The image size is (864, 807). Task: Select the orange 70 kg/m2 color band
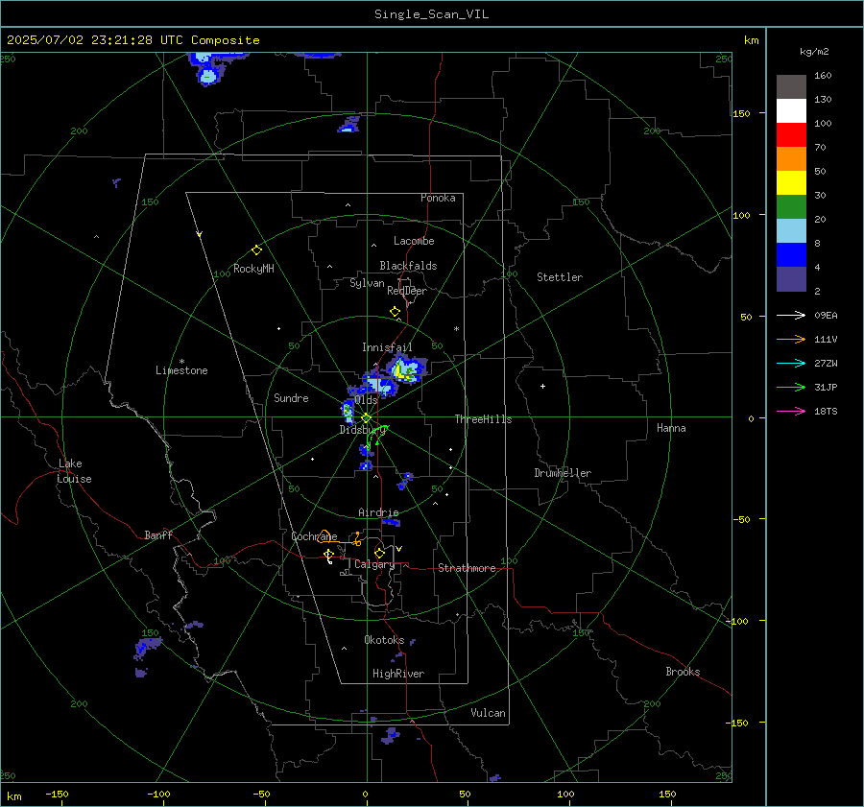click(791, 158)
